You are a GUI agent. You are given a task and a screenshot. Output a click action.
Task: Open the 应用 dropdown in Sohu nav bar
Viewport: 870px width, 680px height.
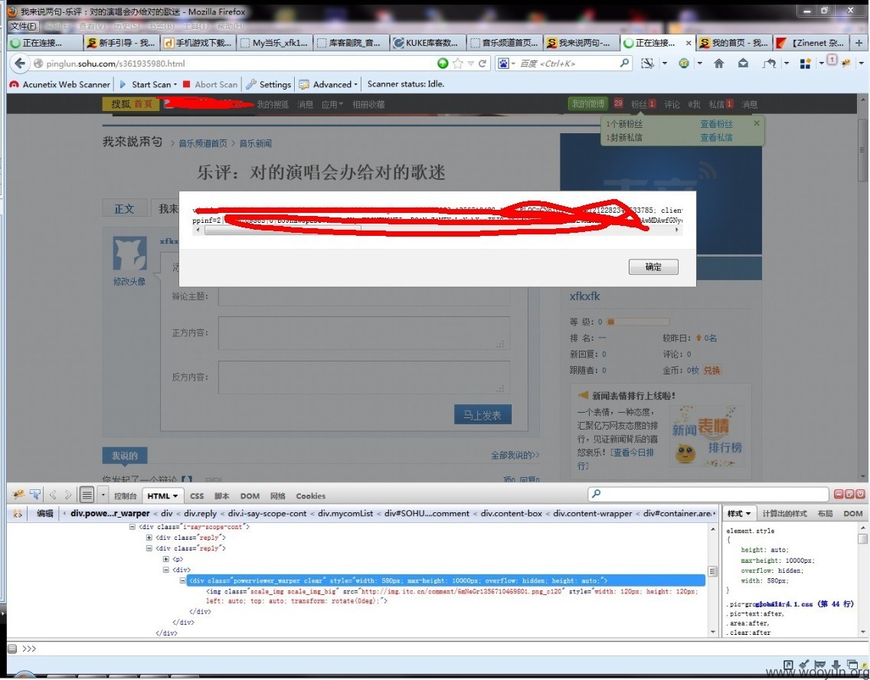[x=332, y=104]
